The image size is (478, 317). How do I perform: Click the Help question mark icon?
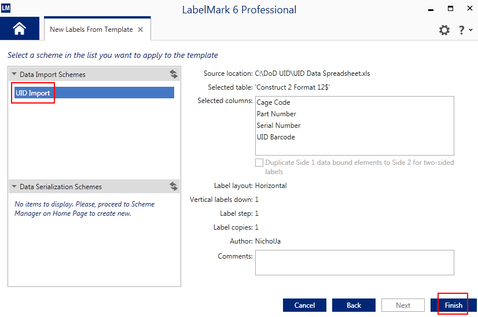461,30
